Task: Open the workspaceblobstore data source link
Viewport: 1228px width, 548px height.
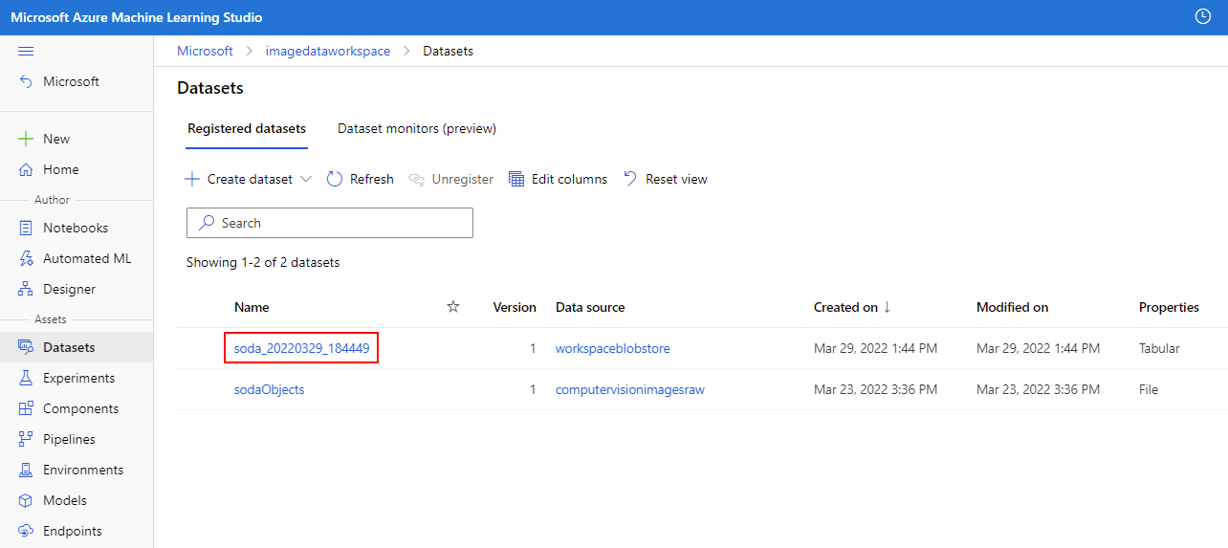Action: [x=612, y=348]
